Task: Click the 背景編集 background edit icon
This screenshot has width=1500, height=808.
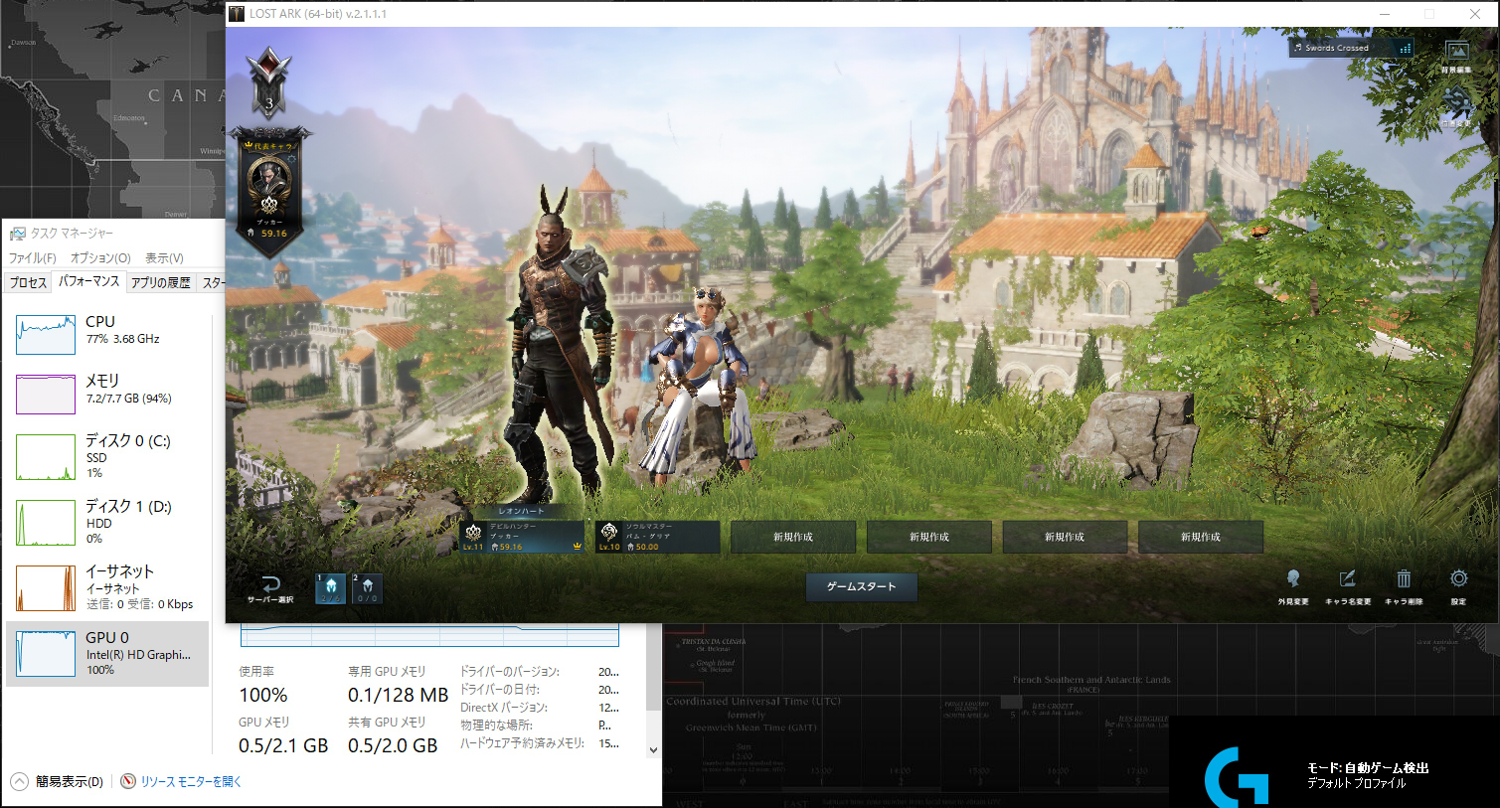Action: (1457, 51)
